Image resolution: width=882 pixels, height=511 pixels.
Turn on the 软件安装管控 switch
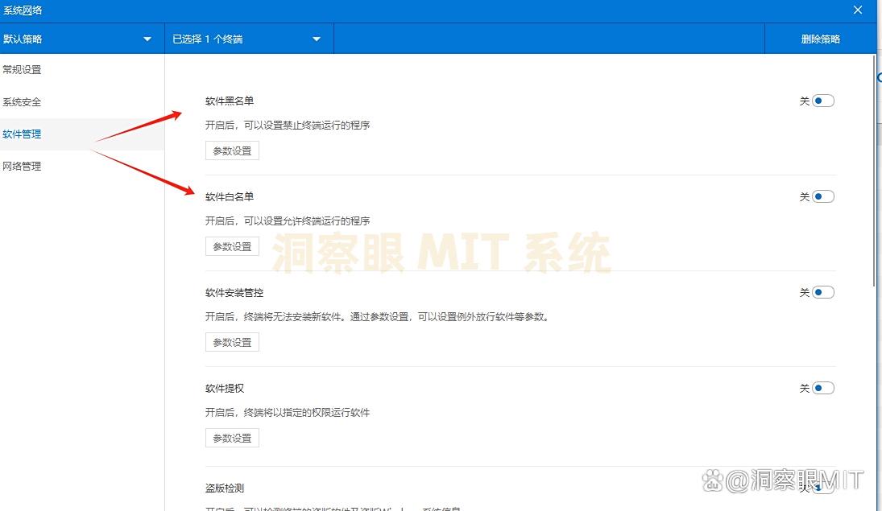822,292
